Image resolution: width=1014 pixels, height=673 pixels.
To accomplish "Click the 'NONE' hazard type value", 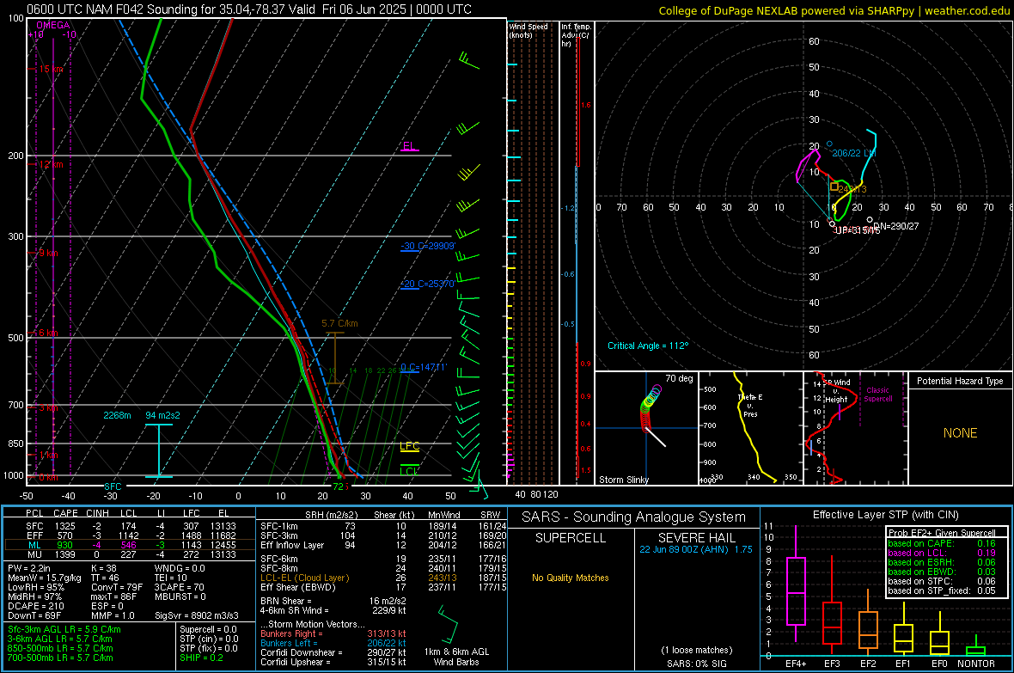I will [961, 433].
